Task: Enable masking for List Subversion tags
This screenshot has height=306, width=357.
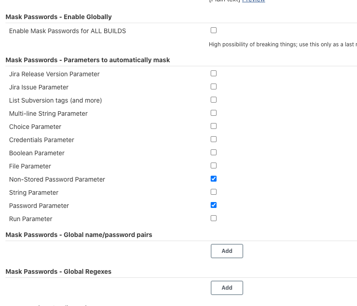Action: point(214,100)
